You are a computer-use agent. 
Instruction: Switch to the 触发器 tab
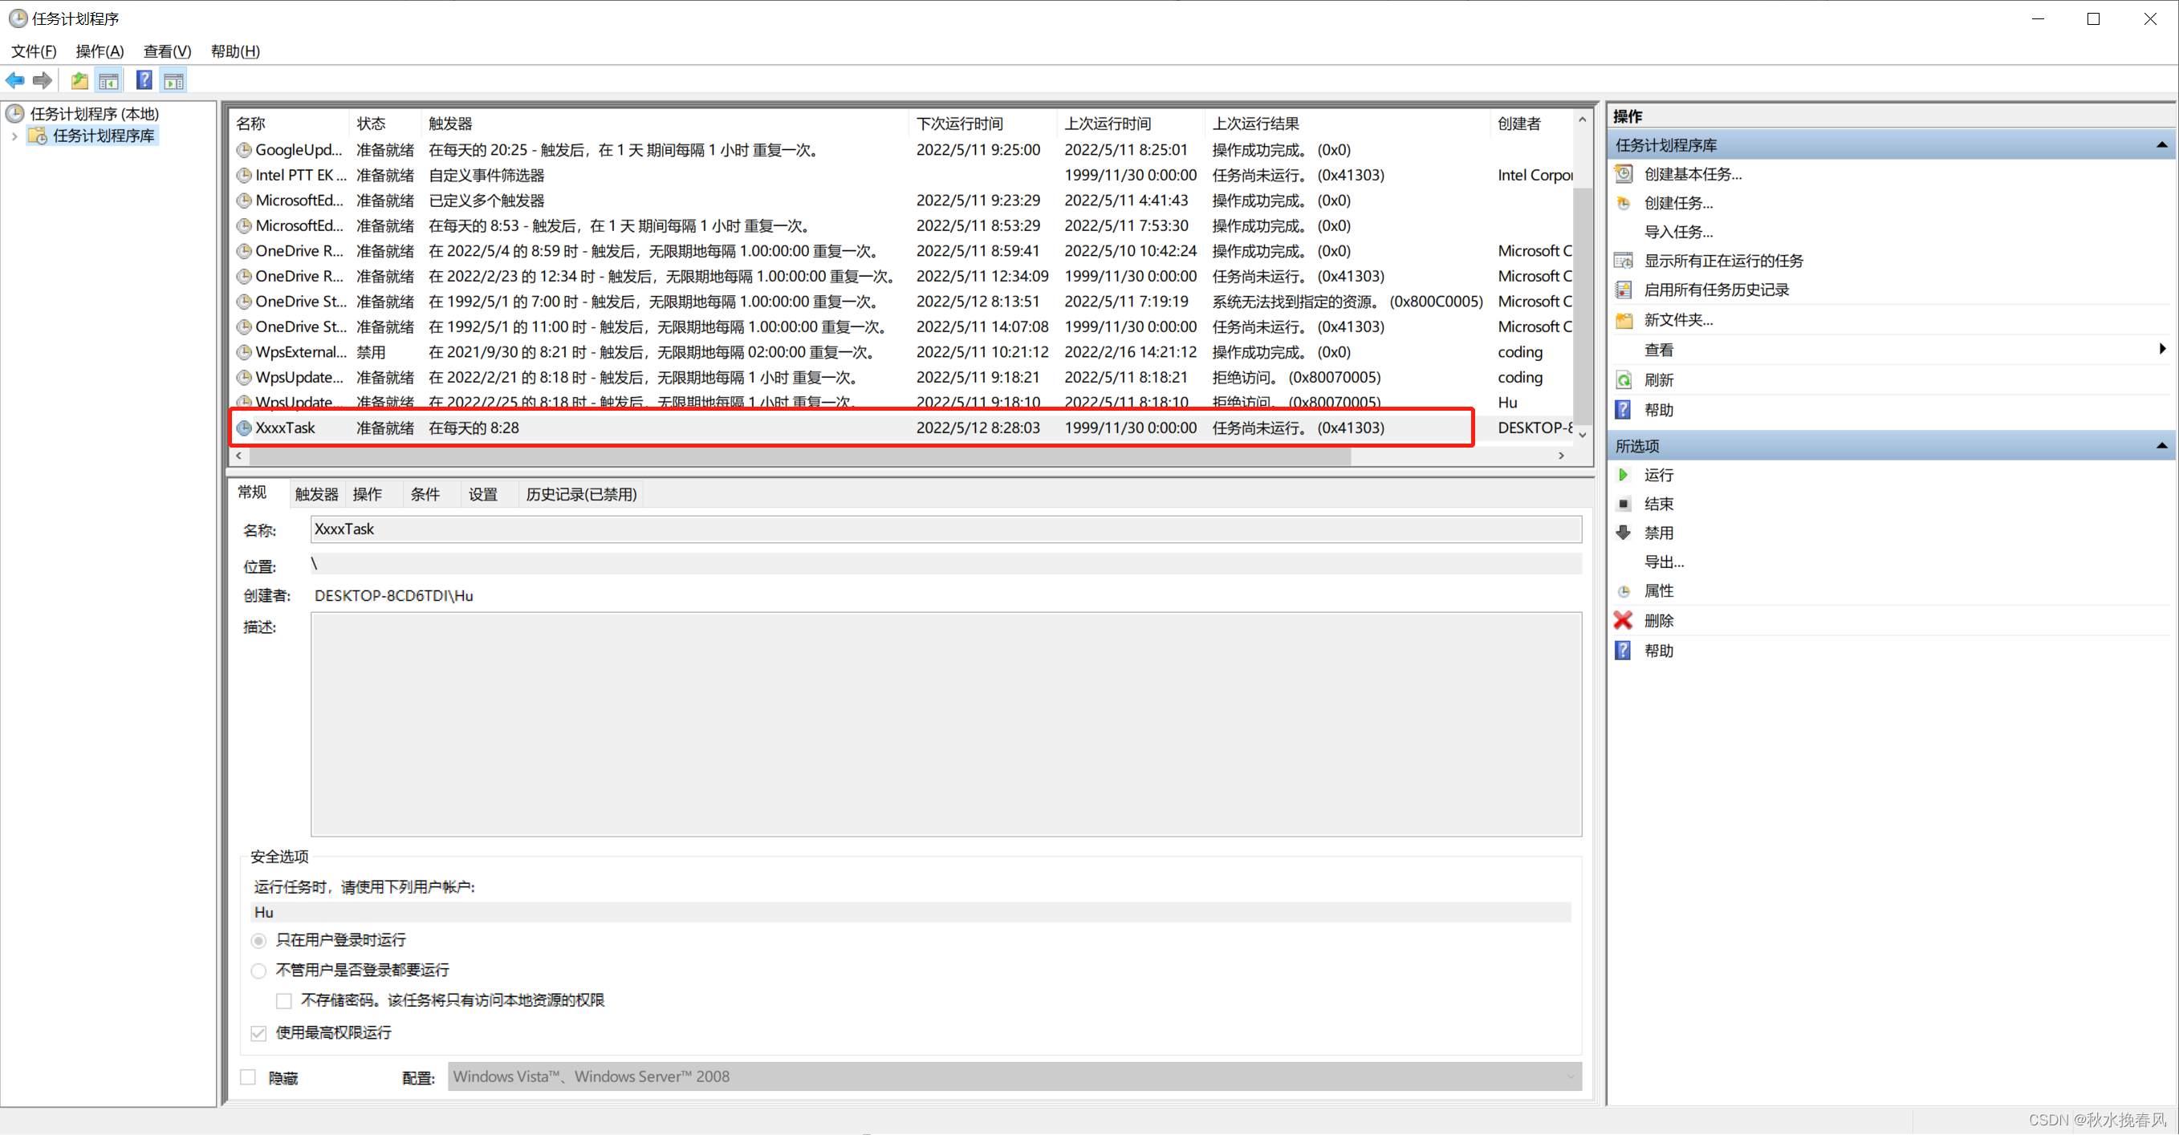point(316,494)
